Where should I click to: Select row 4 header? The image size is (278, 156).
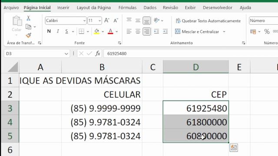[10, 122]
